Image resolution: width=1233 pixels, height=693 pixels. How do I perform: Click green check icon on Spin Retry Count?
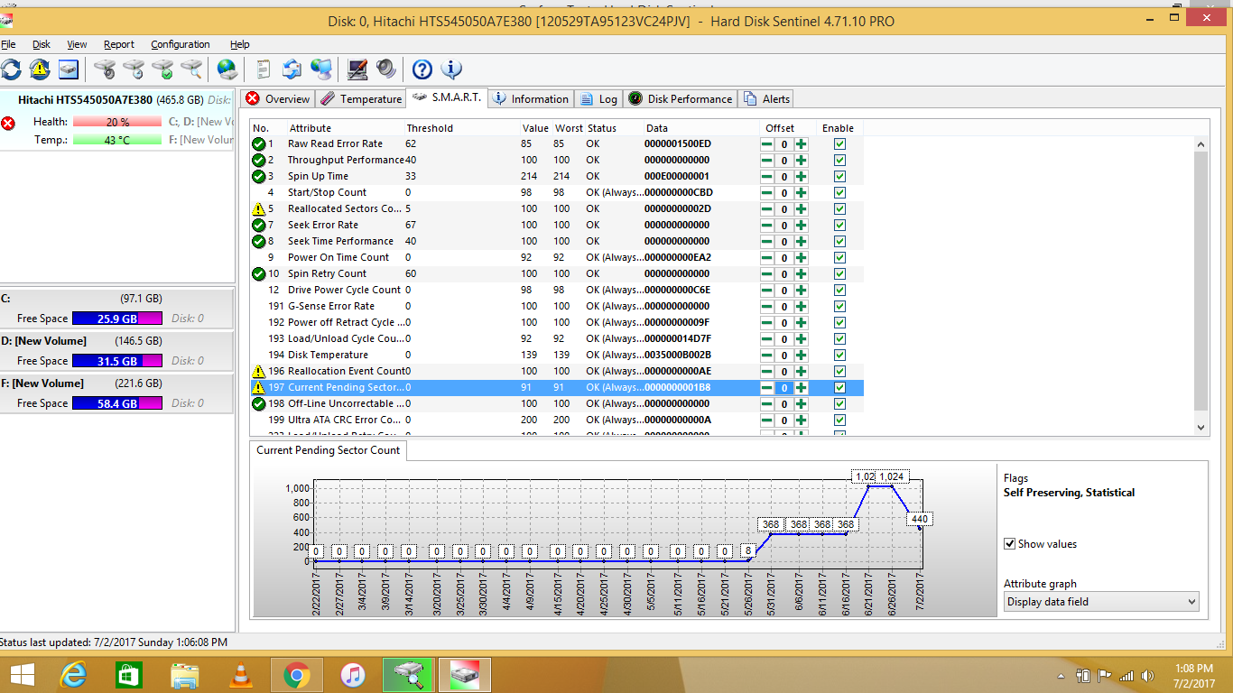click(x=258, y=273)
